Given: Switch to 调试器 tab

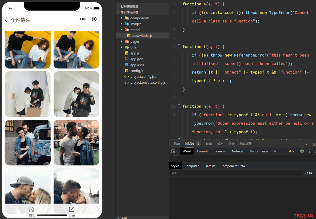Looking at the screenshot, I should click(189, 144).
